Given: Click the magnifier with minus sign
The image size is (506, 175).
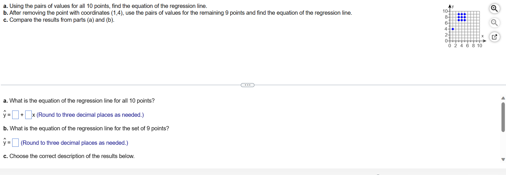Looking at the screenshot, I should pos(494,23).
